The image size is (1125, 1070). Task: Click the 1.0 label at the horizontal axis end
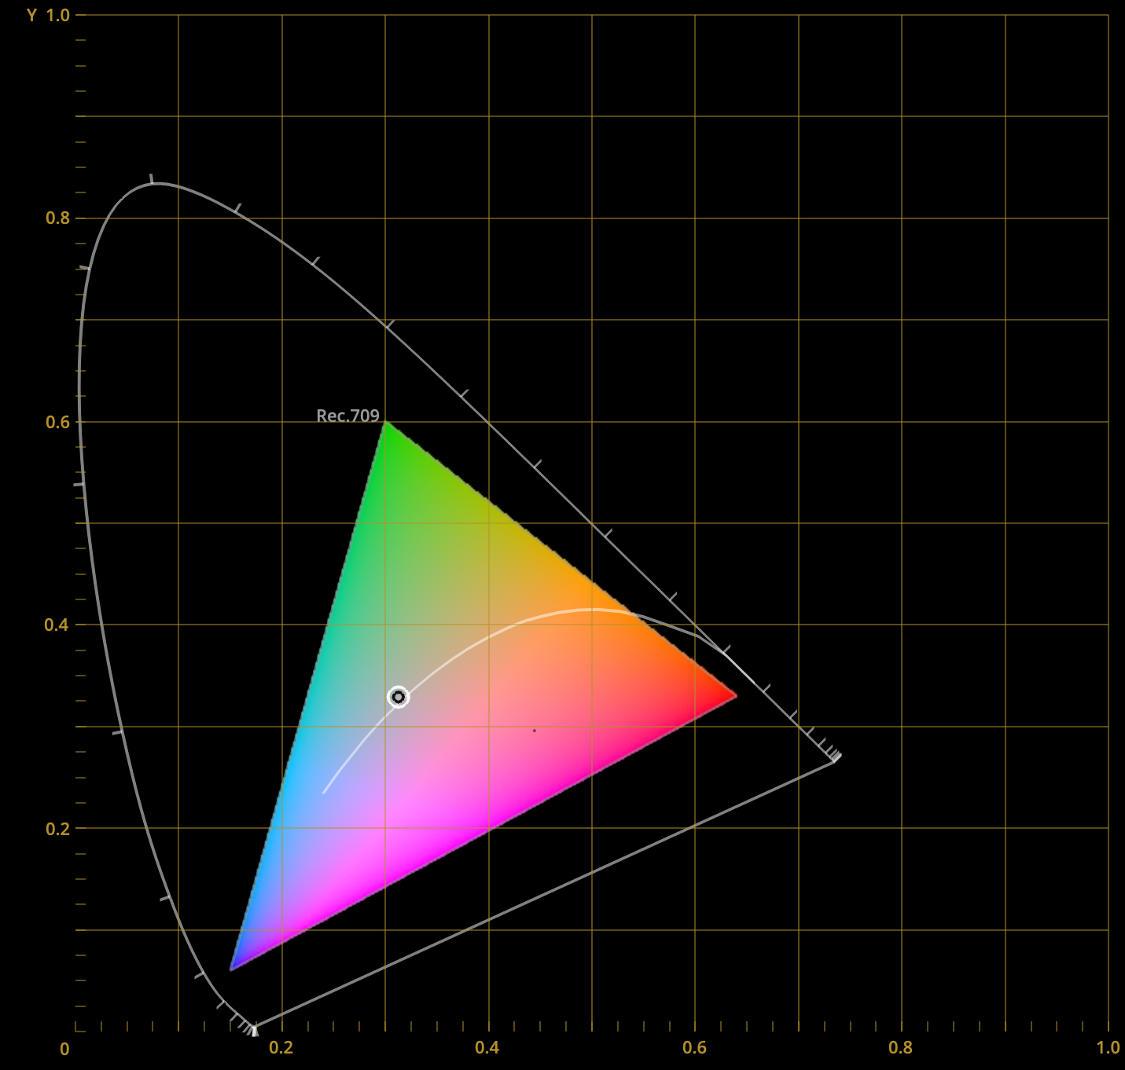[1106, 1048]
